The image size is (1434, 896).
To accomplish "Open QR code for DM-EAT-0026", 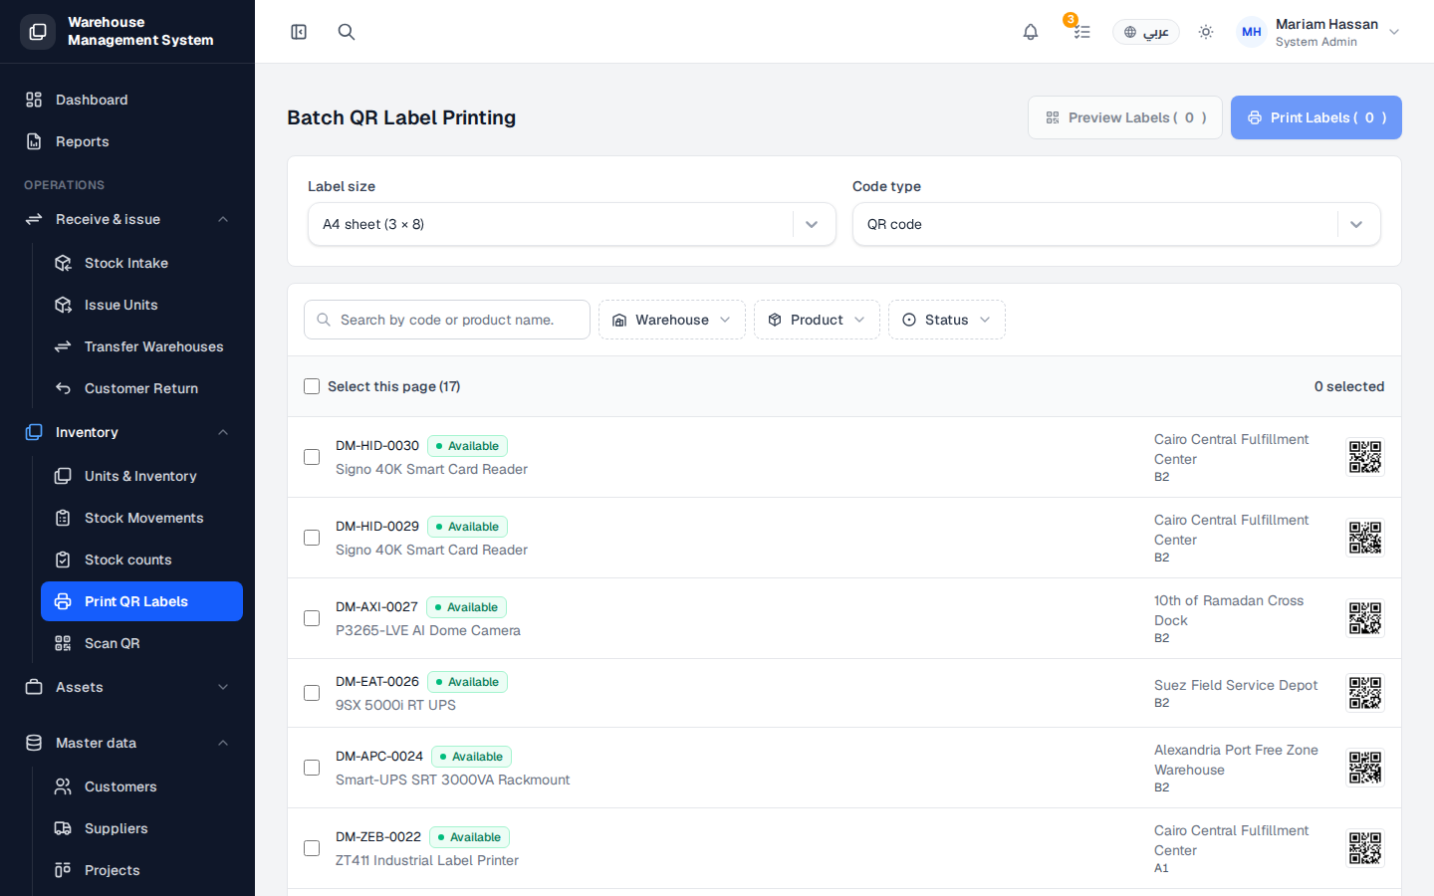I will pyautogui.click(x=1365, y=693).
